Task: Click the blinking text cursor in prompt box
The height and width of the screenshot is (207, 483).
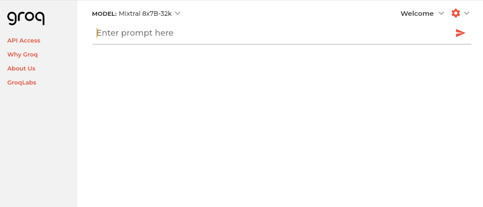Action: pyautogui.click(x=97, y=33)
